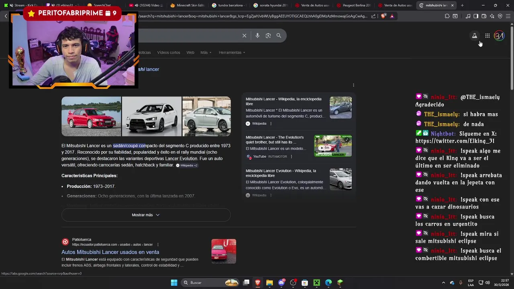Open the browser hamburger menu
514x289 pixels.
(508, 16)
